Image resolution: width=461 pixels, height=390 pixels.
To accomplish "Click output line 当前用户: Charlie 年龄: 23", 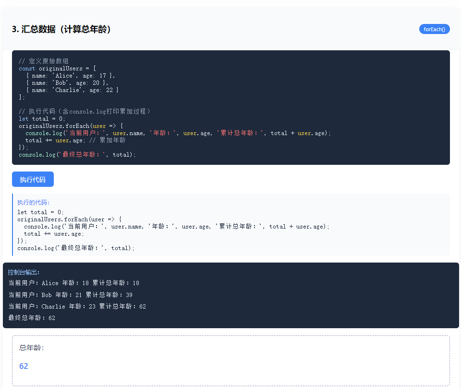I will pyautogui.click(x=77, y=307).
